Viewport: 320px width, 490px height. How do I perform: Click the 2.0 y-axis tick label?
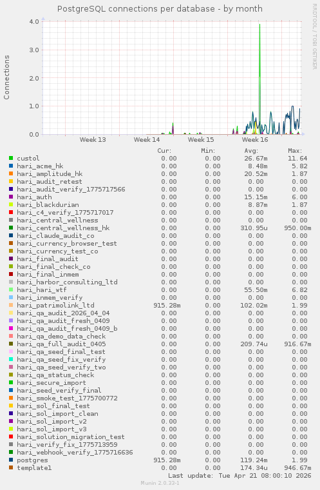[34, 78]
